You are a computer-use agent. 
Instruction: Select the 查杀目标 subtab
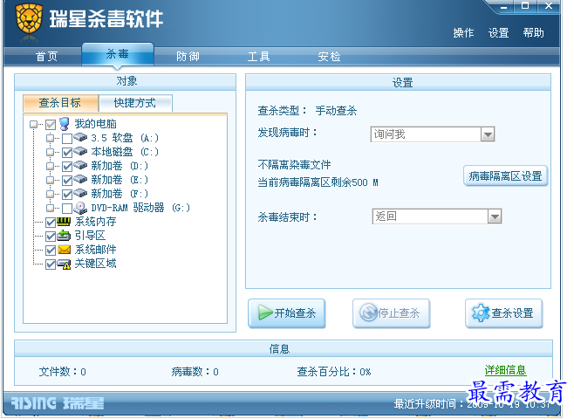pos(60,103)
